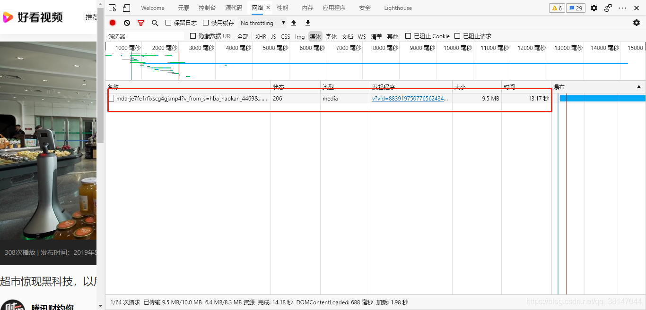Open network settings gear icon
Screen dimensions: 646x310
click(x=637, y=23)
